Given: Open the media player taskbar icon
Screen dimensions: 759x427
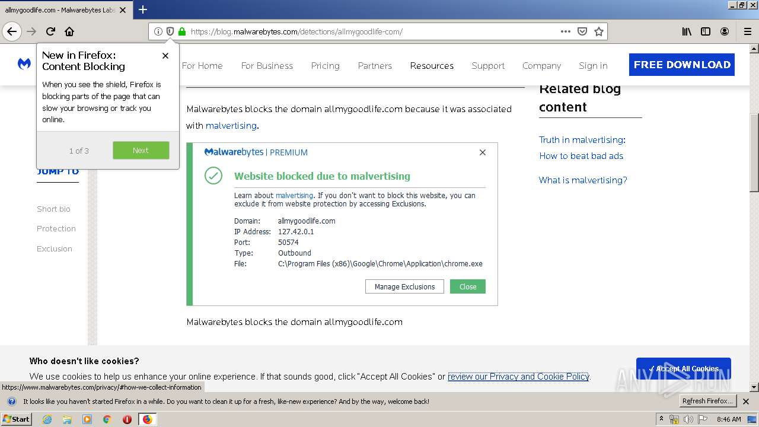Looking at the screenshot, I should pyautogui.click(x=87, y=419).
